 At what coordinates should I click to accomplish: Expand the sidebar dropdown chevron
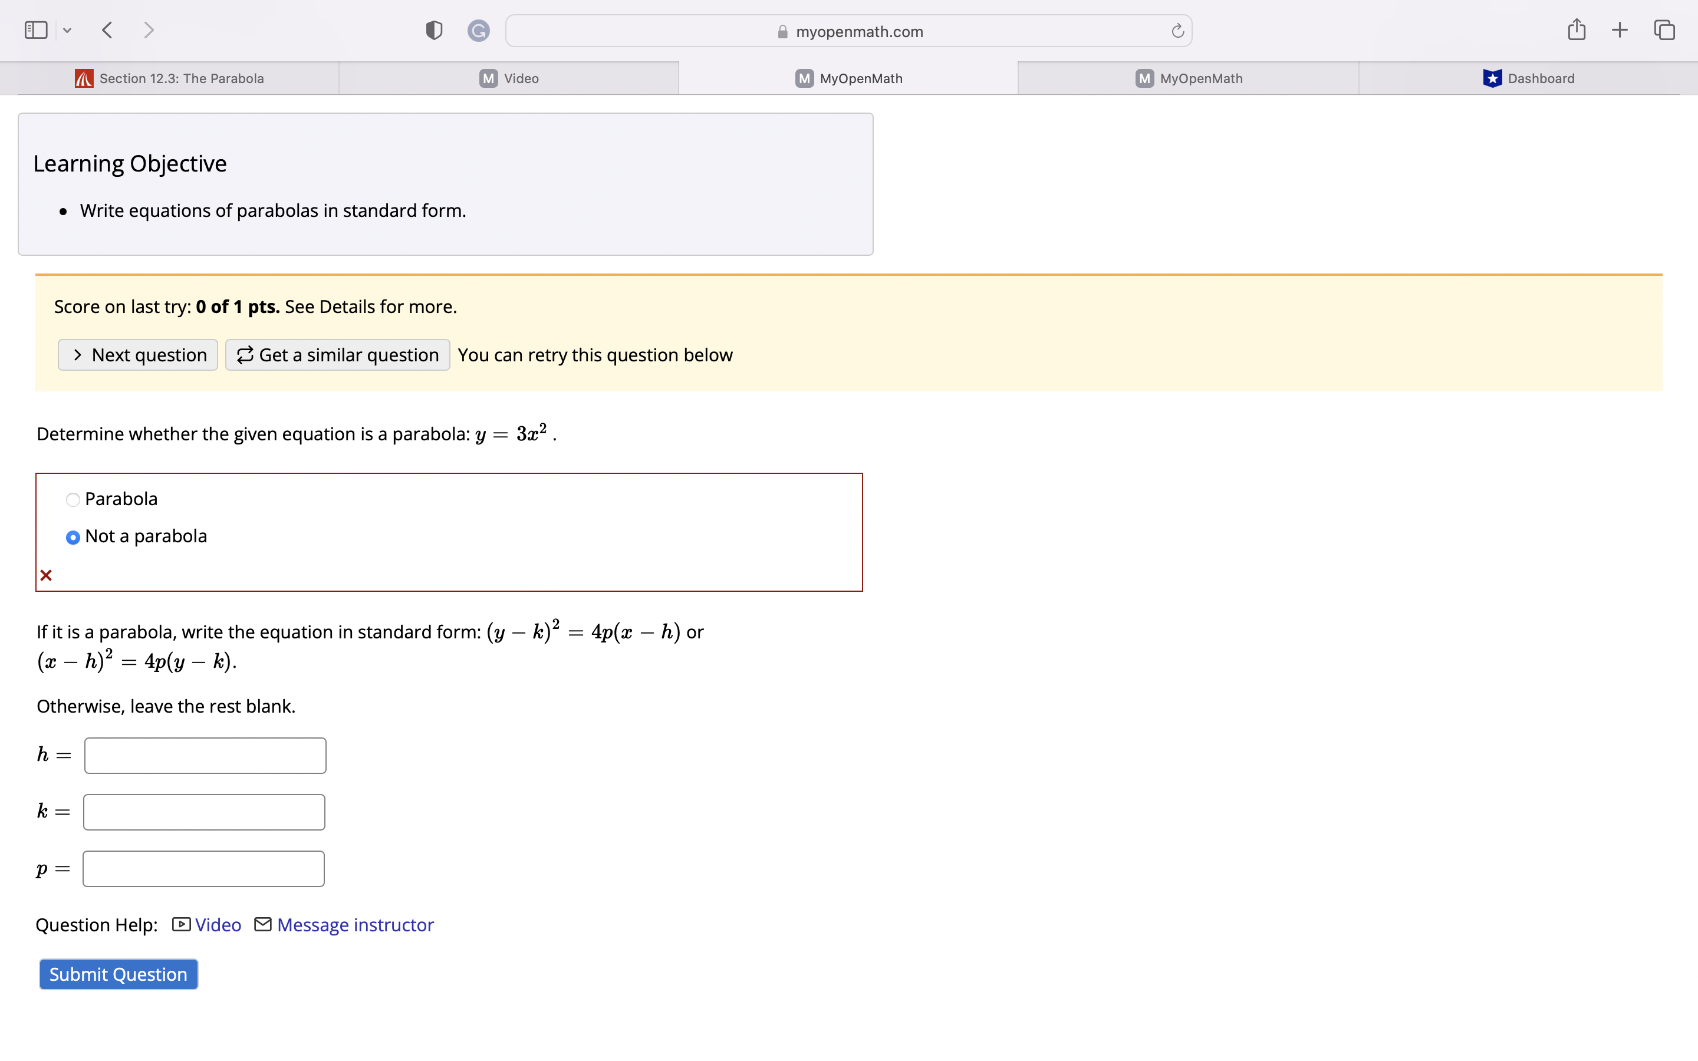click(x=67, y=30)
